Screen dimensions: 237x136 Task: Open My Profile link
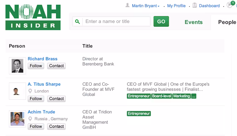176,6
